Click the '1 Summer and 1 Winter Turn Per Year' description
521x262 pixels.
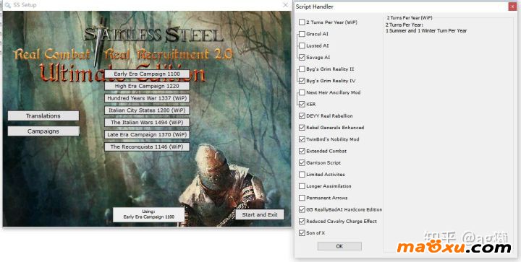click(x=426, y=30)
